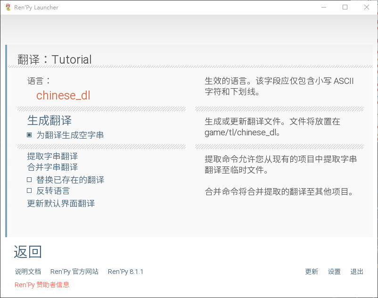Click 退出 to quit the launcher
The height and width of the screenshot is (298, 378).
pos(357,272)
